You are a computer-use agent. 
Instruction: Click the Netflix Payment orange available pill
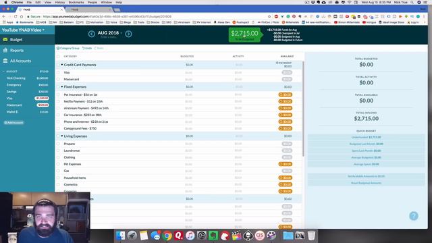click(285, 101)
